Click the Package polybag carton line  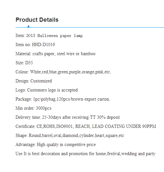pyautogui.click(x=63, y=99)
